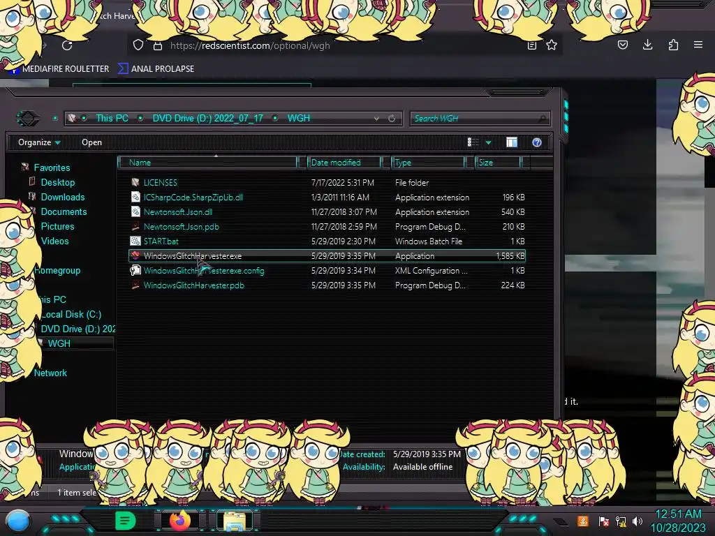Open Java update tray icon
The image size is (715, 536).
(582, 521)
